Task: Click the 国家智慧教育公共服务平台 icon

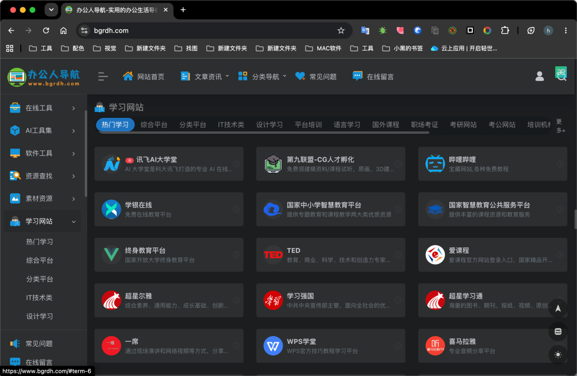Action: pos(435,209)
